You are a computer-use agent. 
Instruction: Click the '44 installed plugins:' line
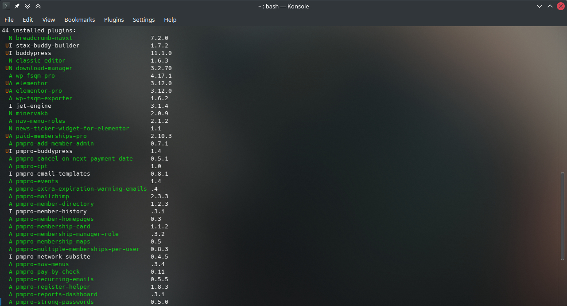[x=39, y=31]
